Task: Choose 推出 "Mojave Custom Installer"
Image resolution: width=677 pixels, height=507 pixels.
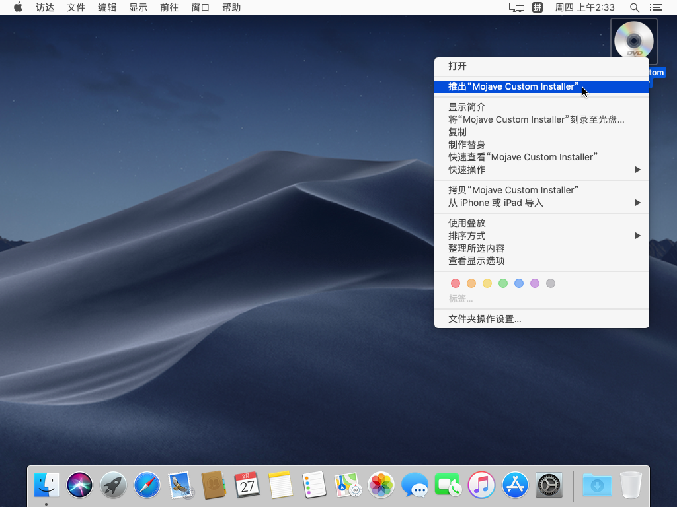Action: (x=542, y=86)
